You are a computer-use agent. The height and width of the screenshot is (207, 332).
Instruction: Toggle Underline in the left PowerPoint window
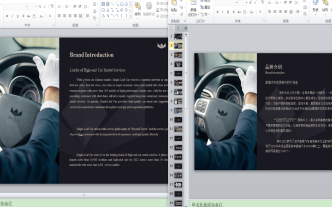18,16
